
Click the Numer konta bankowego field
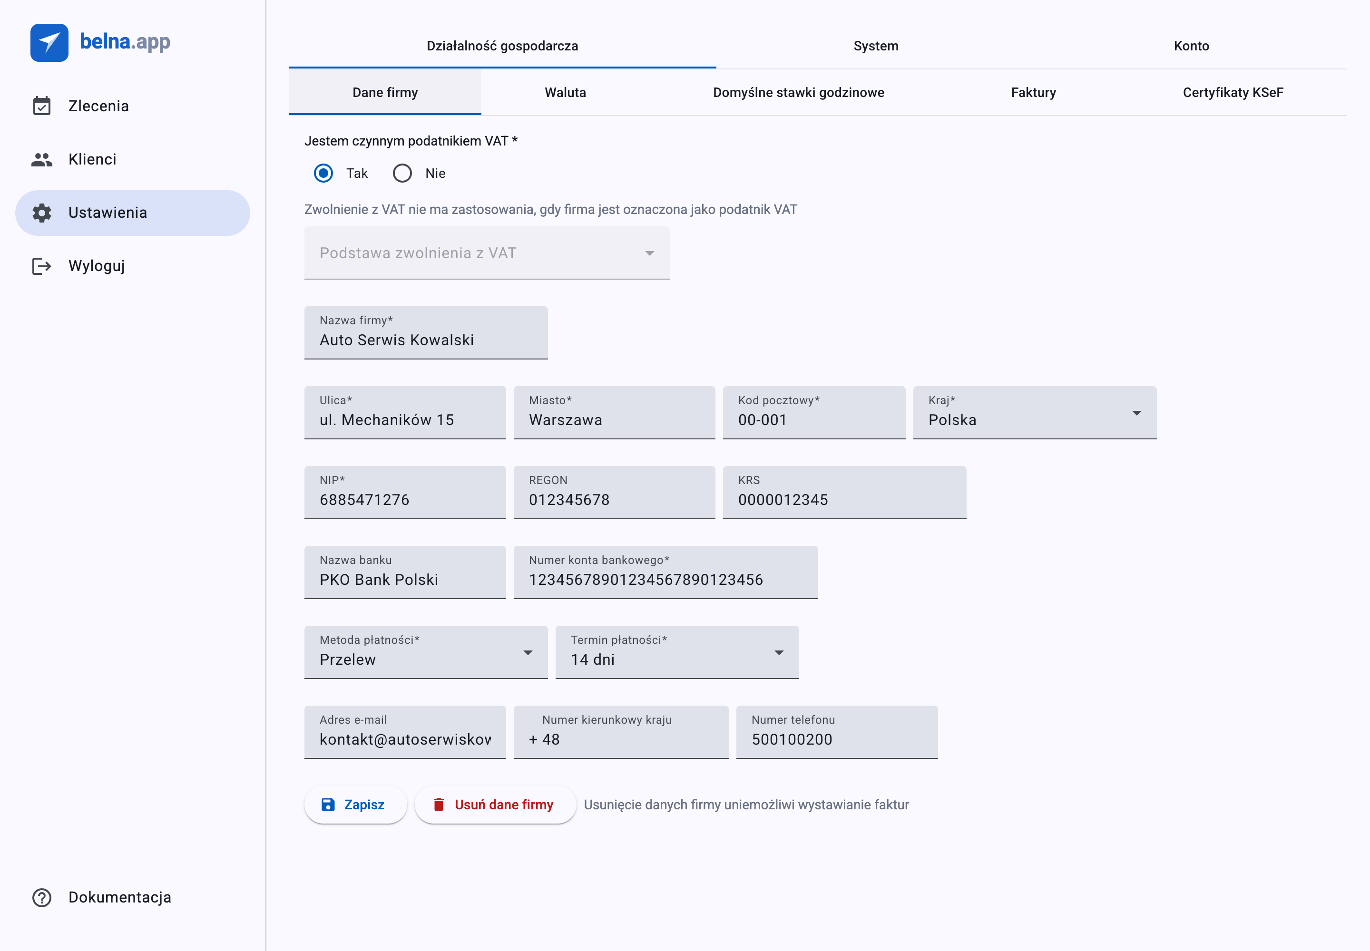[x=665, y=572]
